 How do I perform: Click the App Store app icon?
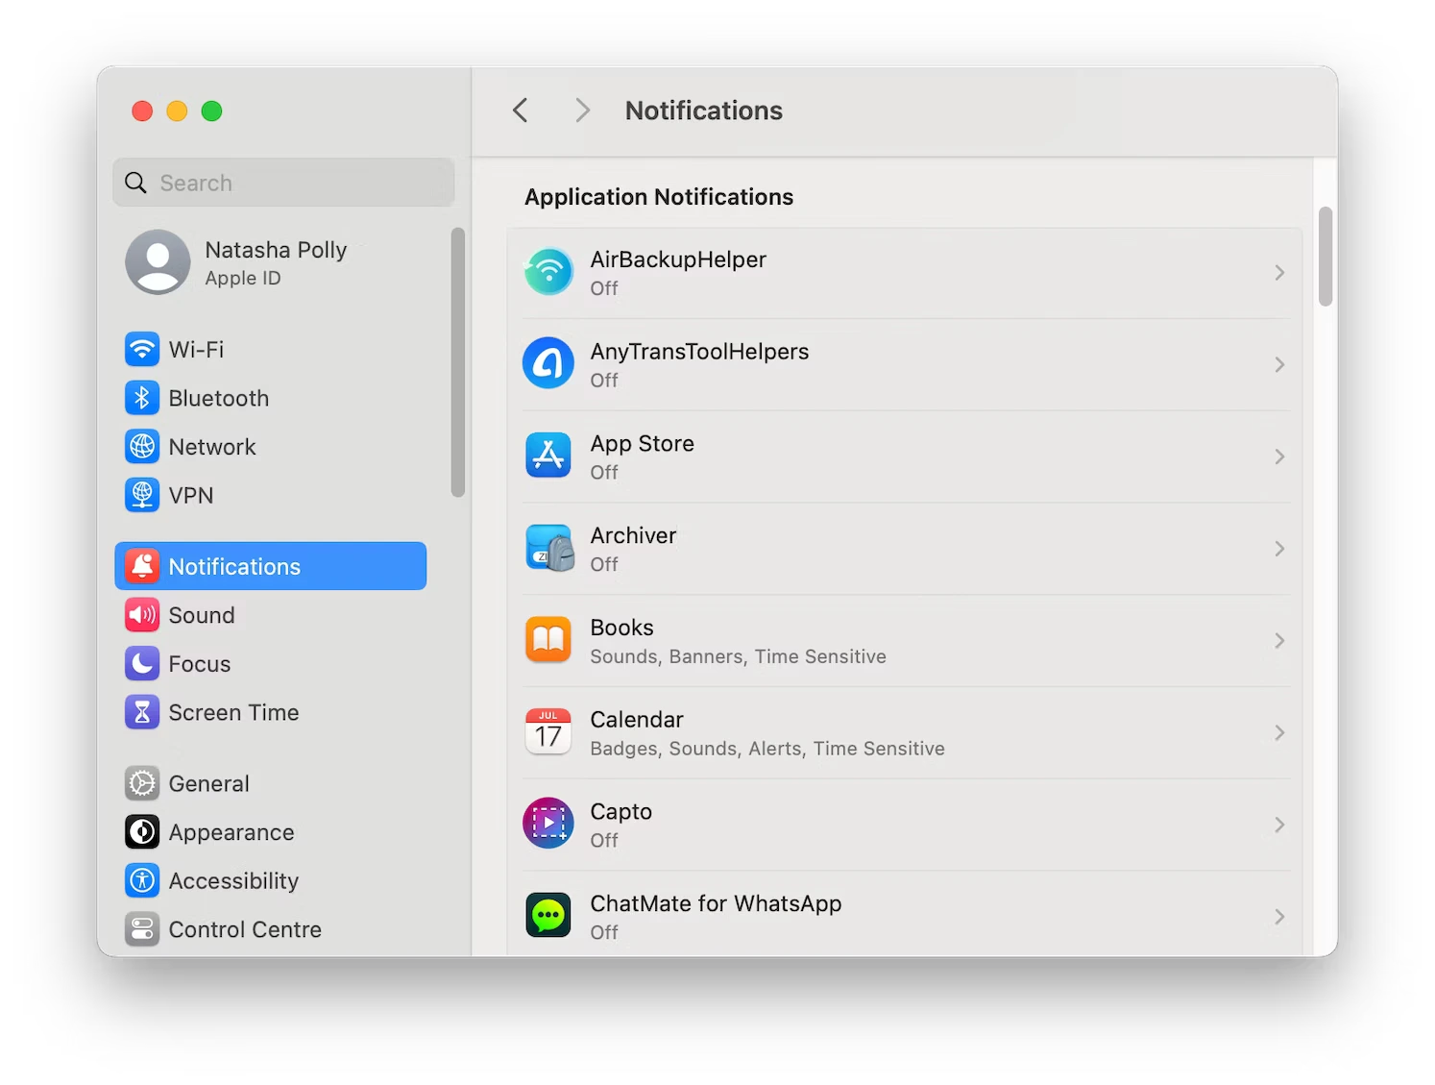pyautogui.click(x=548, y=456)
